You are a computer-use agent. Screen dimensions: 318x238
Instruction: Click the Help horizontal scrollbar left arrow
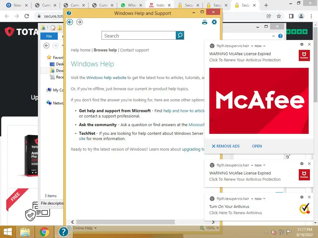point(72,222)
